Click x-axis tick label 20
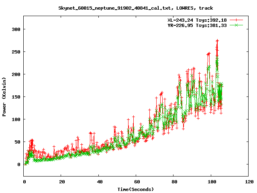The height and width of the screenshot is (193, 257). coord(62,182)
